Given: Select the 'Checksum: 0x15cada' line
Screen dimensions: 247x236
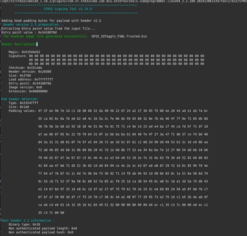Looking at the screenshot, I should 25,67.
